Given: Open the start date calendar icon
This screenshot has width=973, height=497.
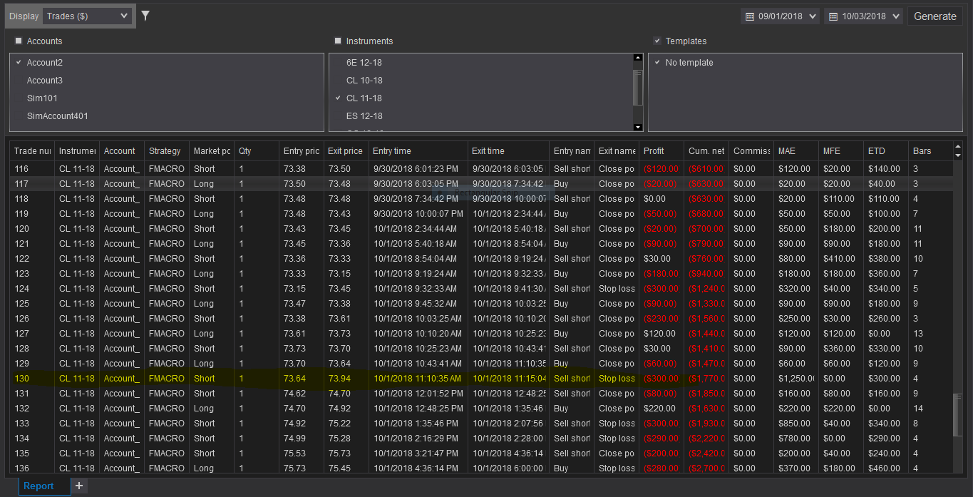Looking at the screenshot, I should [x=749, y=16].
